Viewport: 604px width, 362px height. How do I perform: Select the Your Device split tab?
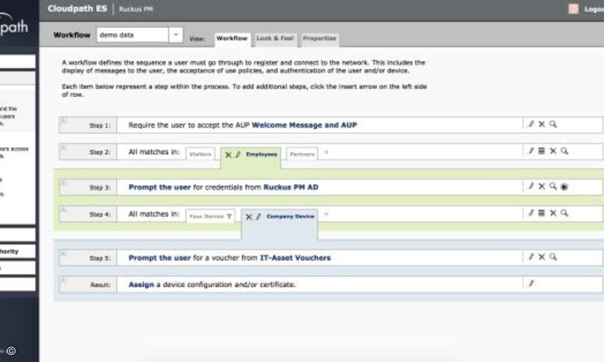[206, 216]
